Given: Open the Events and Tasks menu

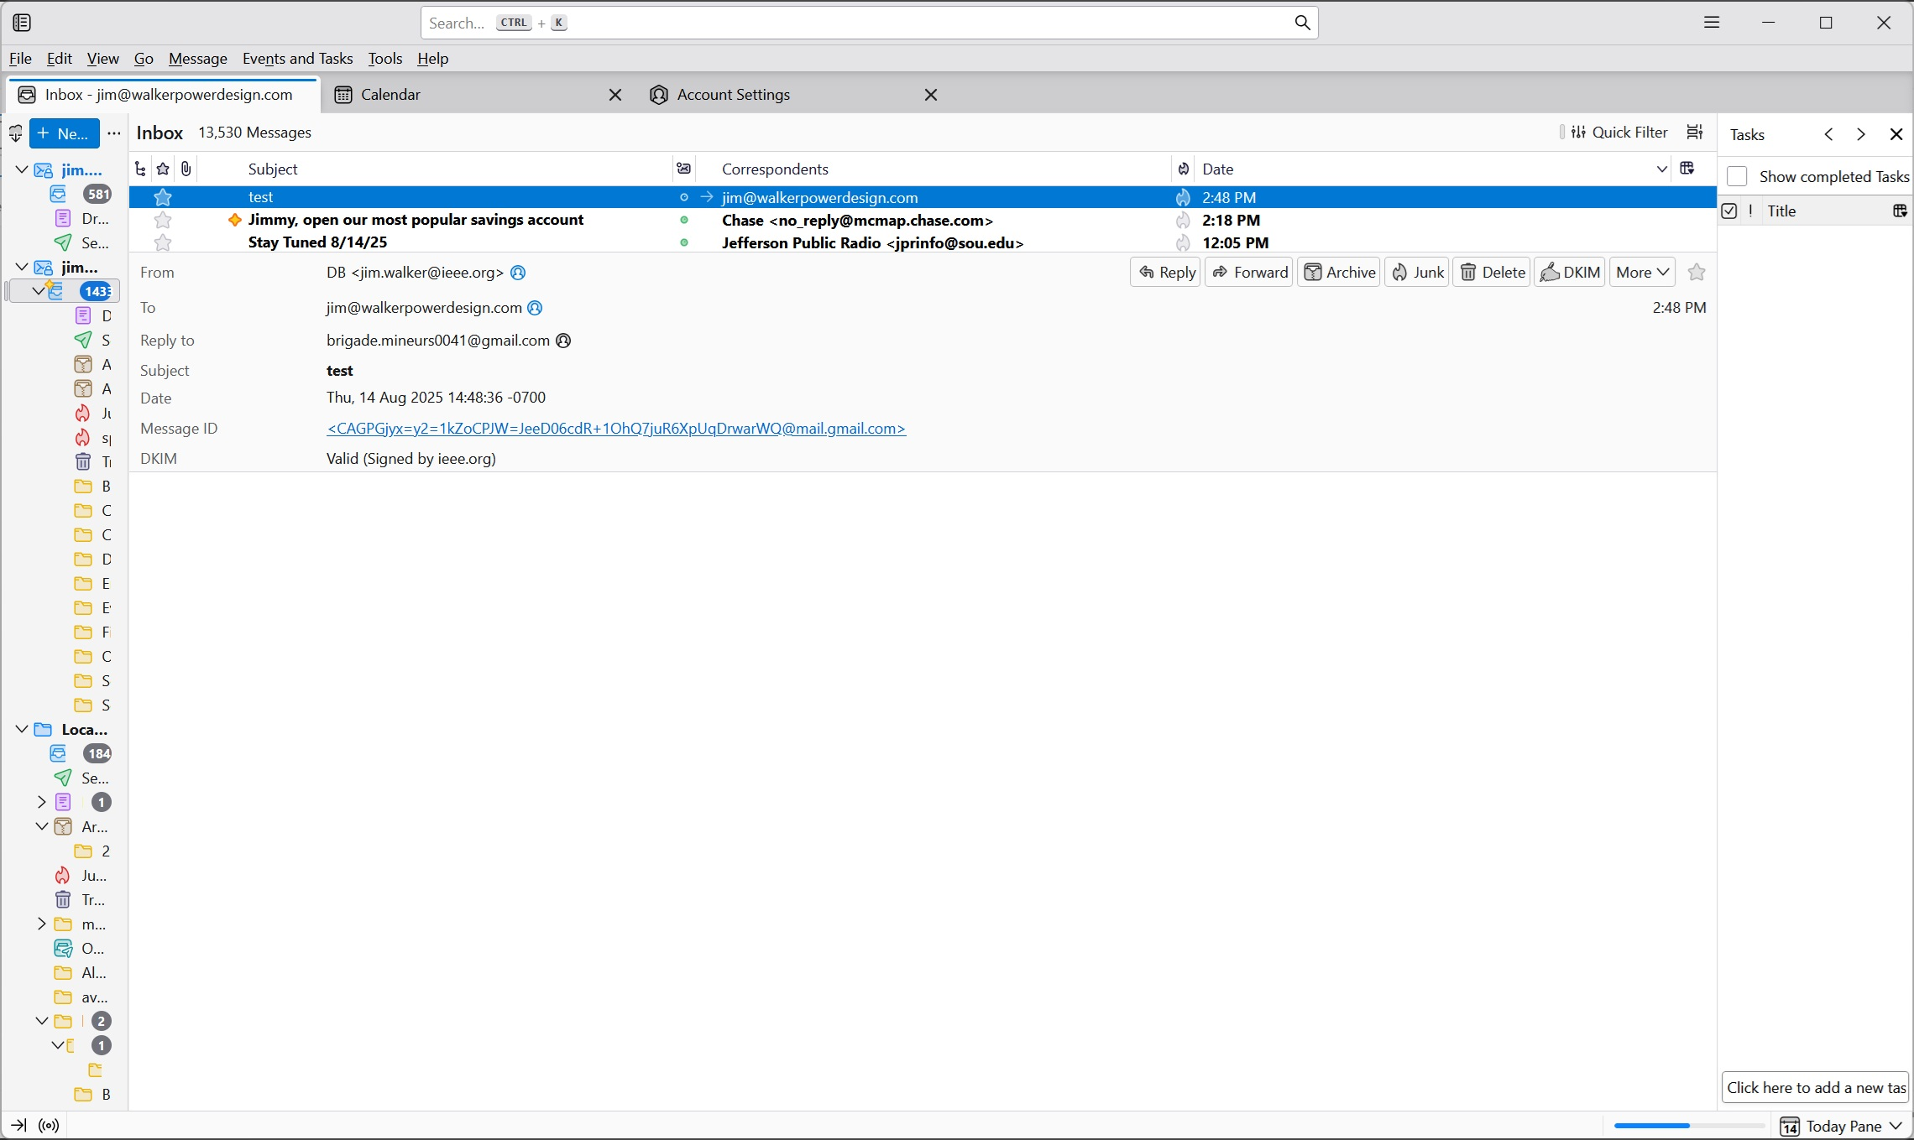Looking at the screenshot, I should pyautogui.click(x=297, y=58).
